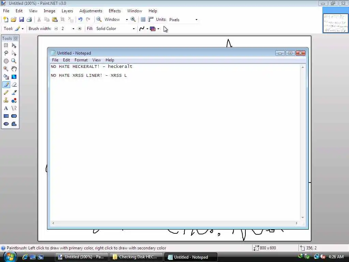Click the Open file toolbar icon
The width and height of the screenshot is (349, 262).
tap(14, 19)
